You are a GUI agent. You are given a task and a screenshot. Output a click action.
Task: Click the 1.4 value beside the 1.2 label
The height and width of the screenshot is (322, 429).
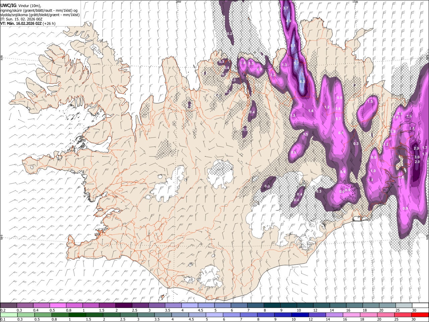point(311,111)
